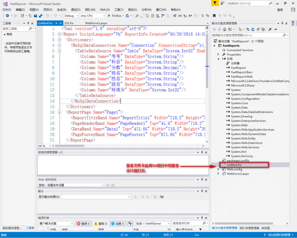297x238 pixels.
Task: Click Pending Changes Filter clock icon
Action: click(x=240, y=29)
